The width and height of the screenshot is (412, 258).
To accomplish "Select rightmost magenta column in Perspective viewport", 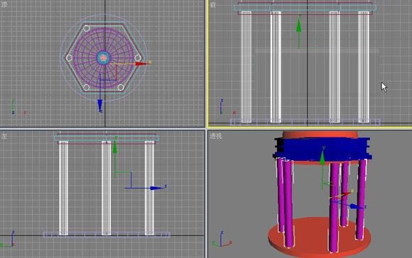I will coord(362,199).
